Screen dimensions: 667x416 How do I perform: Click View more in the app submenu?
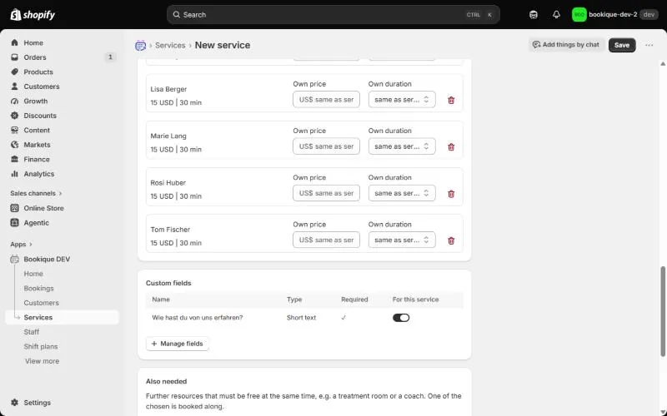43,361
